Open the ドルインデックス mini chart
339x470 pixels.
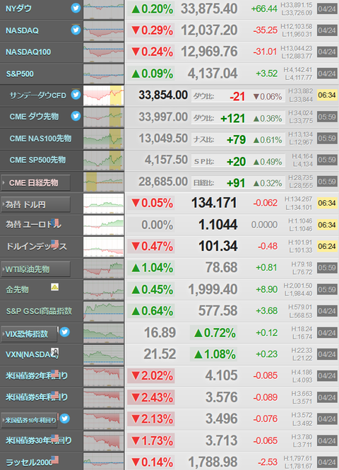pos(103,247)
